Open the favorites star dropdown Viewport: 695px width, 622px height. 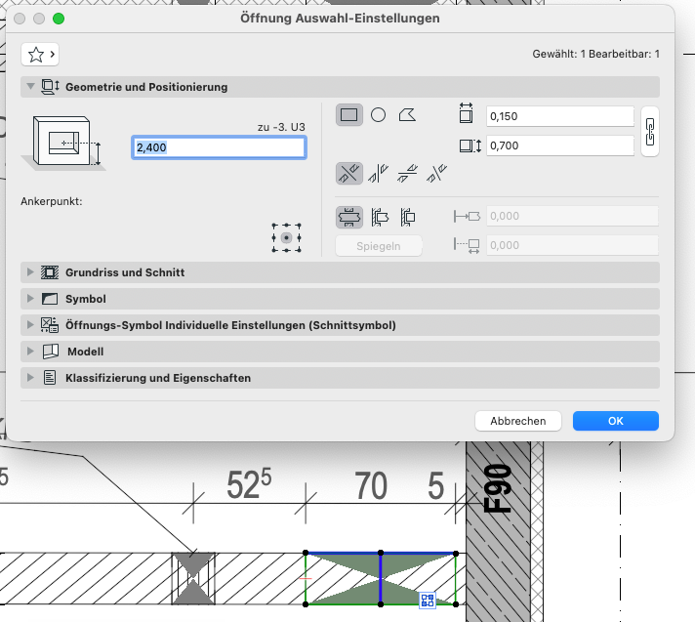[x=41, y=55]
